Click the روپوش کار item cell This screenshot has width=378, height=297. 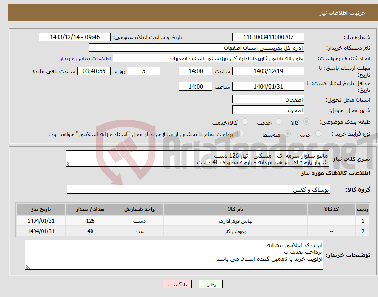(235, 231)
